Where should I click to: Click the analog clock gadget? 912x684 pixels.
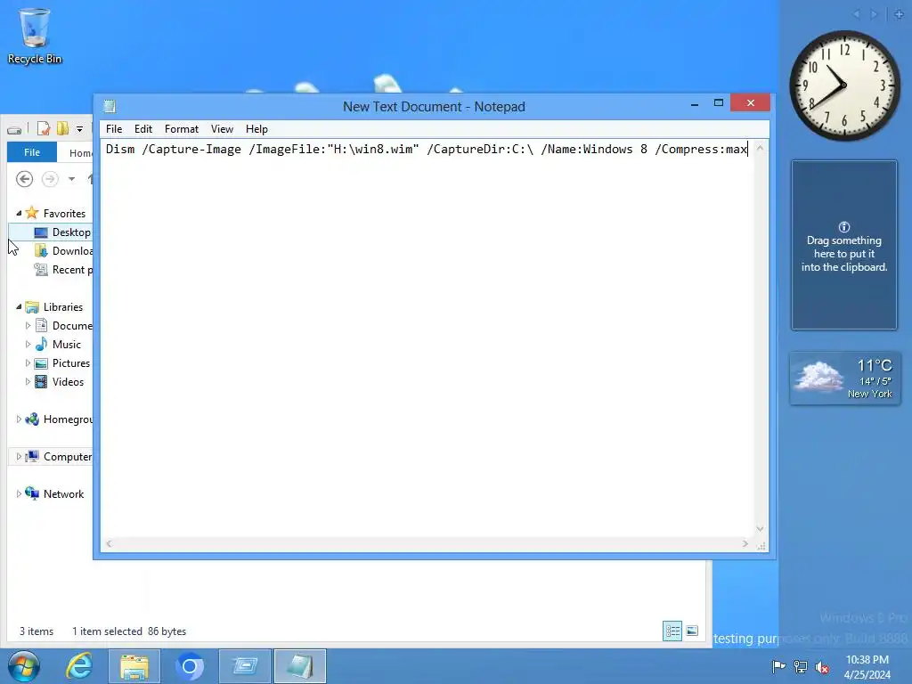[x=844, y=85]
